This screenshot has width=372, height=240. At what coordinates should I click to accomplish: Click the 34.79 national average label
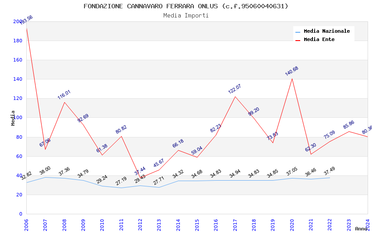[83, 174]
